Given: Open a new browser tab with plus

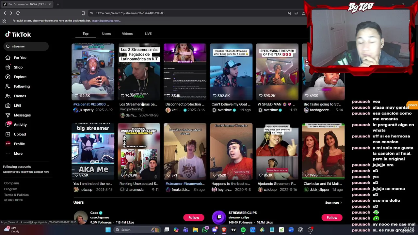Looking at the screenshot, I should tap(58, 4).
